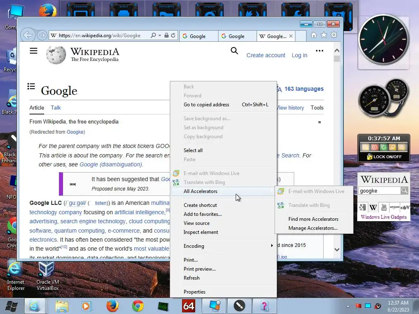Screen dimensions: 419x314
Task: Open IE Home page icon
Action: point(314,35)
